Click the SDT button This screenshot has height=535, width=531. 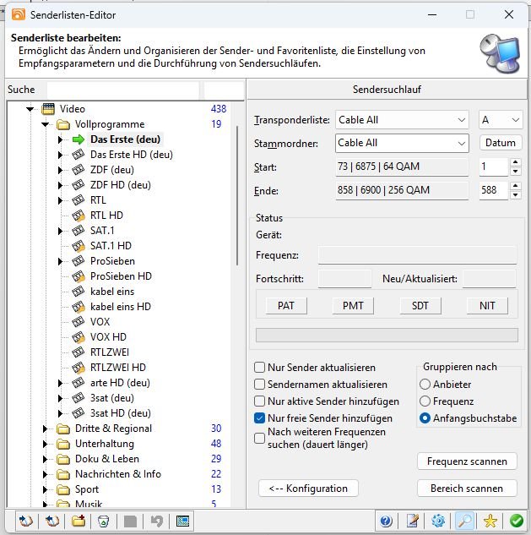(x=420, y=305)
